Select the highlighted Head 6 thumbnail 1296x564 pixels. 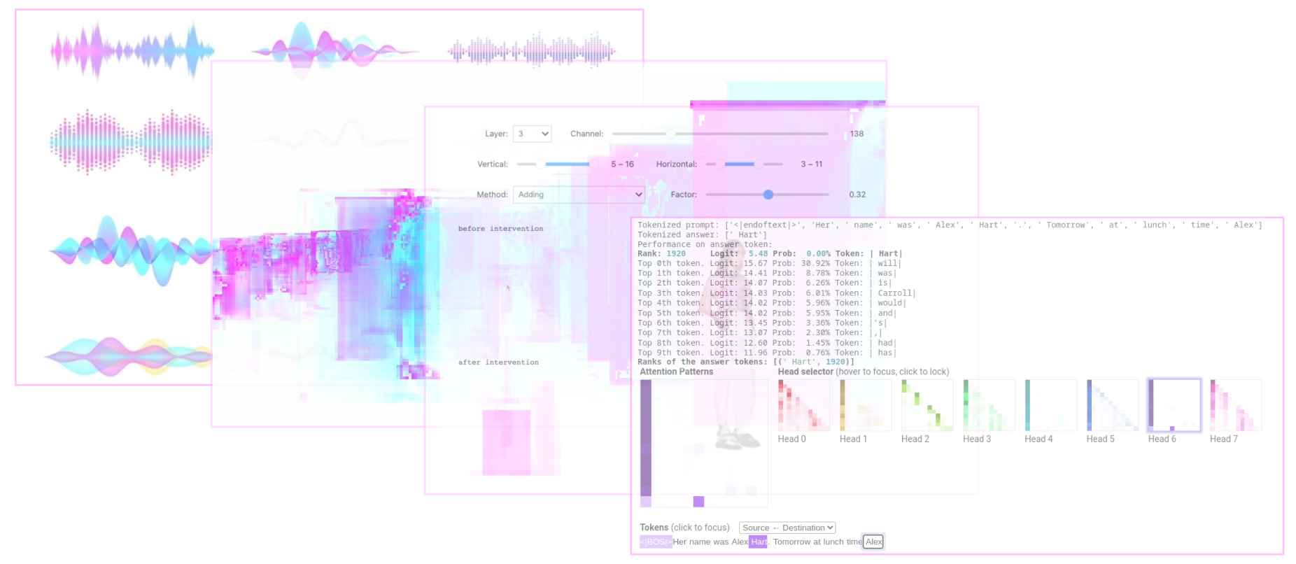[x=1174, y=405]
